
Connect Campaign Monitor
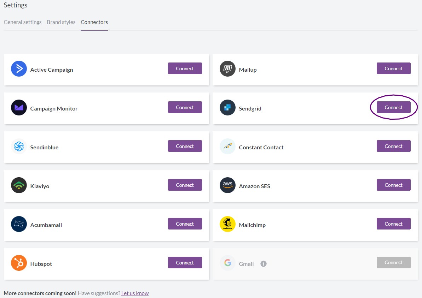click(185, 107)
